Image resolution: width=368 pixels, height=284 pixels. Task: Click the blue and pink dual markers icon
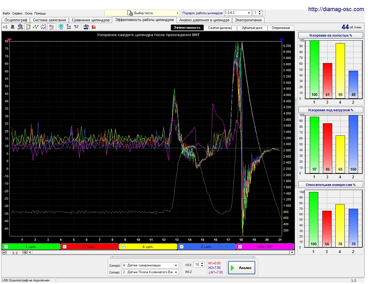[x=76, y=27]
